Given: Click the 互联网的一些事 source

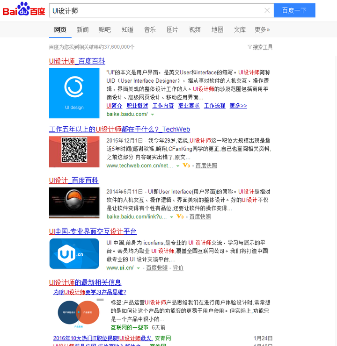Looking at the screenshot, I should [129, 327].
